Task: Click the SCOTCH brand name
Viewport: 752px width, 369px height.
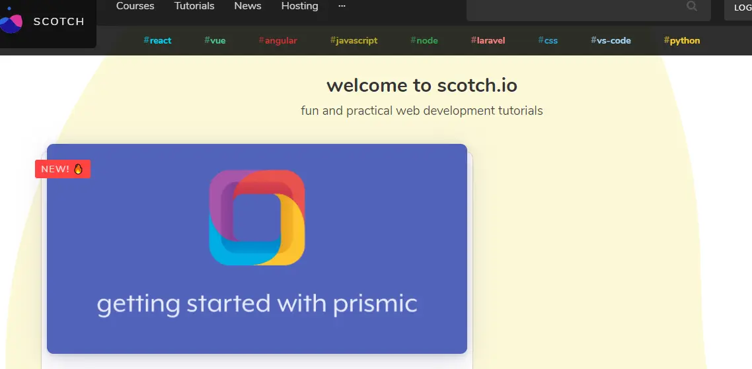Action: pos(59,22)
